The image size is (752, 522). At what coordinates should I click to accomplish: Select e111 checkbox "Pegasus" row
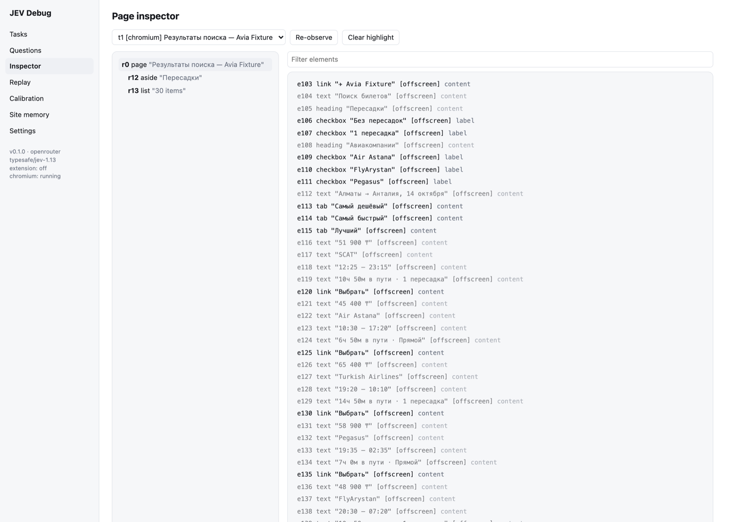pyautogui.click(x=500, y=182)
